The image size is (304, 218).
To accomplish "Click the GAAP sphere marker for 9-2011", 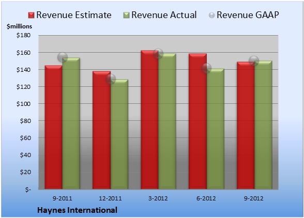I will click(63, 57).
